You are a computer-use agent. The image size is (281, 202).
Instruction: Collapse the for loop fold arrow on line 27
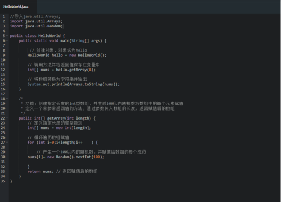7,143
